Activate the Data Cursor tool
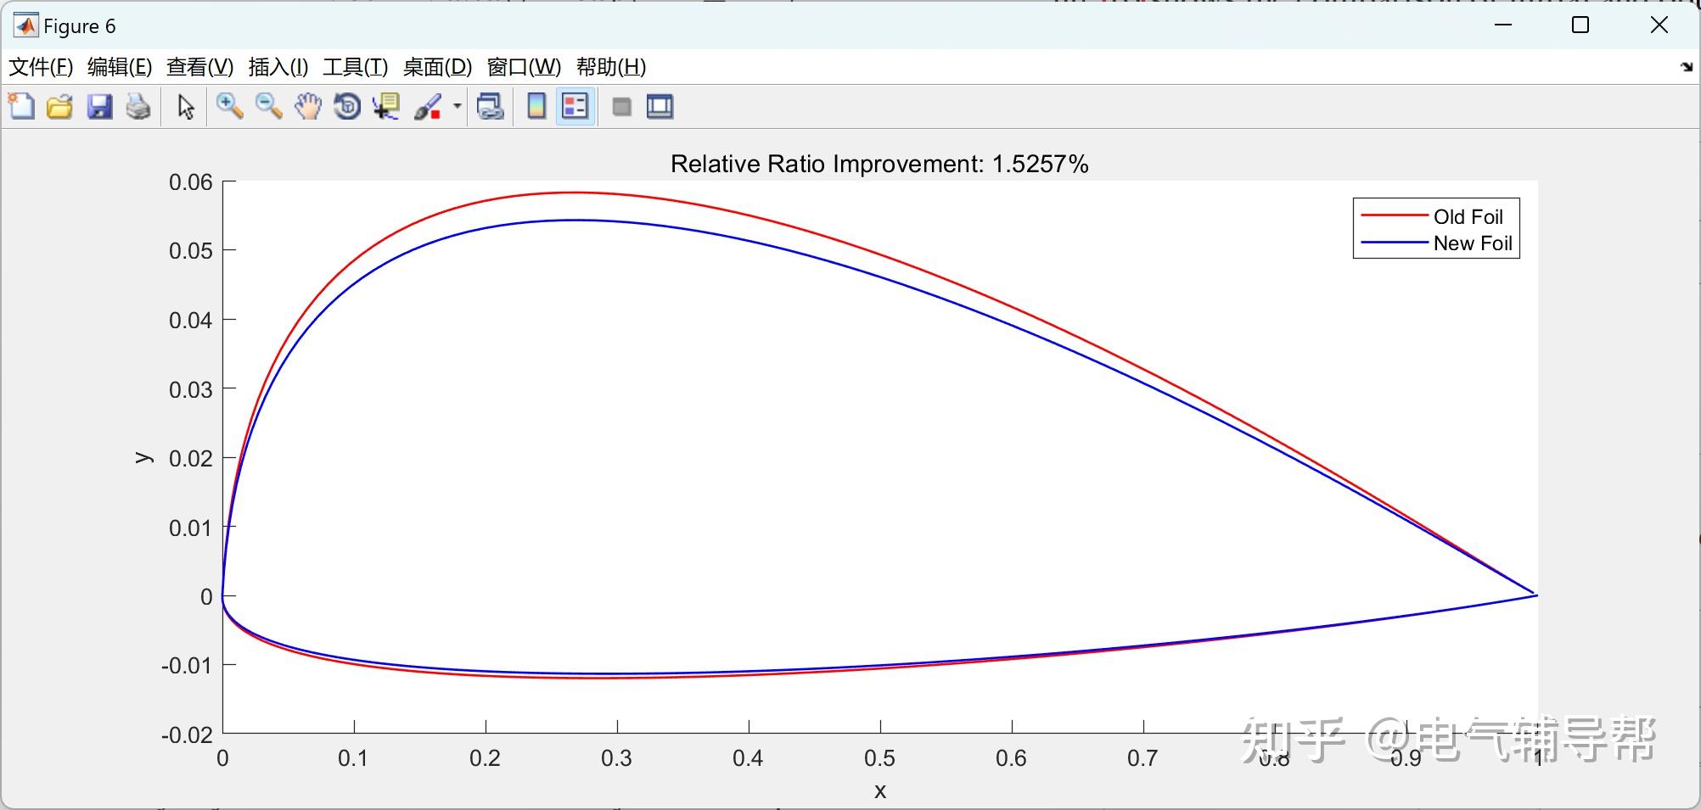Viewport: 1701px width, 810px height. pos(386,107)
